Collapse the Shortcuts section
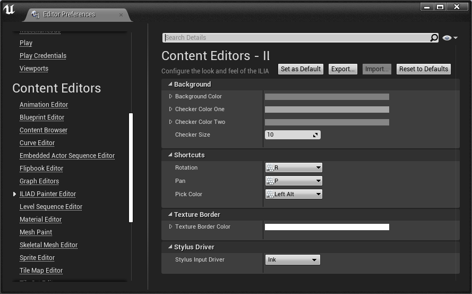This screenshot has width=472, height=294. point(170,155)
